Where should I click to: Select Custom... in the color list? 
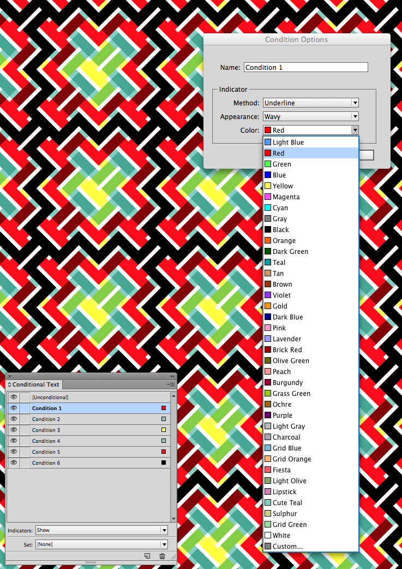[287, 547]
